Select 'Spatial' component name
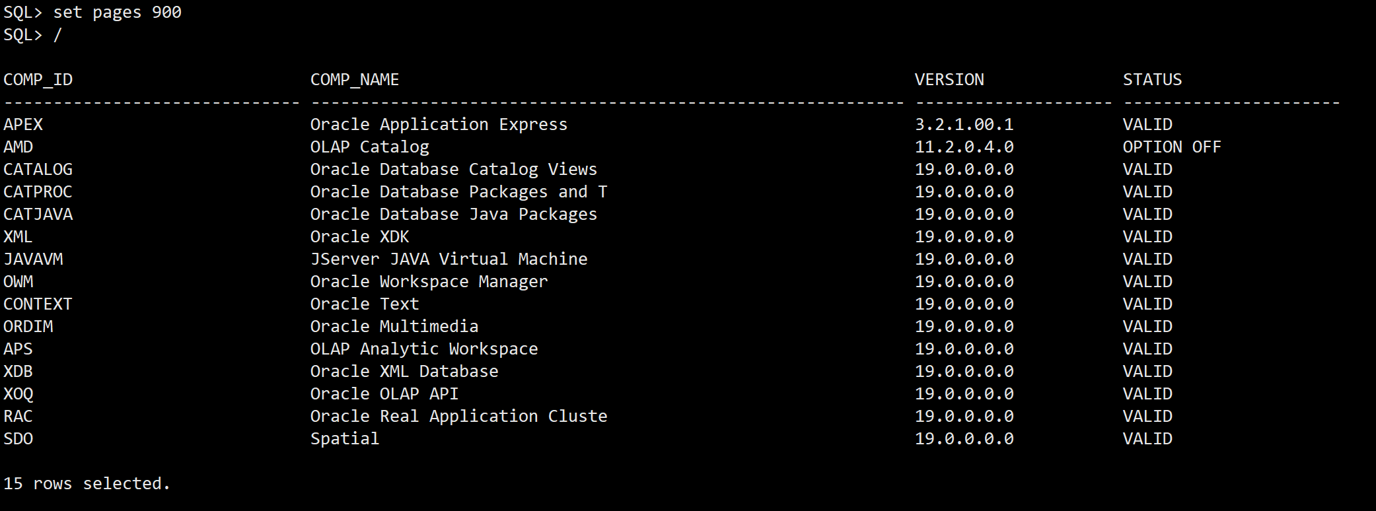 (345, 439)
